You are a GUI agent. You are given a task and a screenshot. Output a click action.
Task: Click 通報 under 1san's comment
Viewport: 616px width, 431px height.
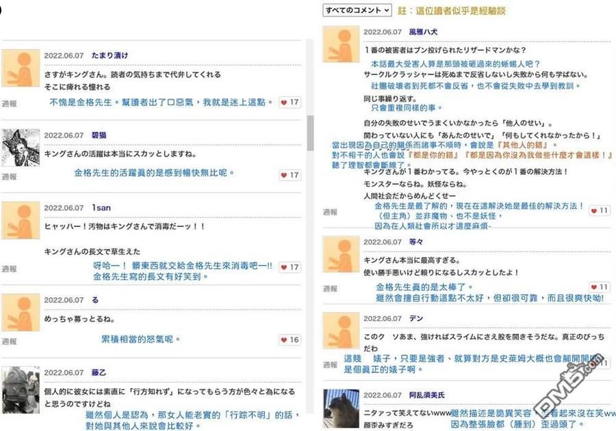[x=9, y=269]
